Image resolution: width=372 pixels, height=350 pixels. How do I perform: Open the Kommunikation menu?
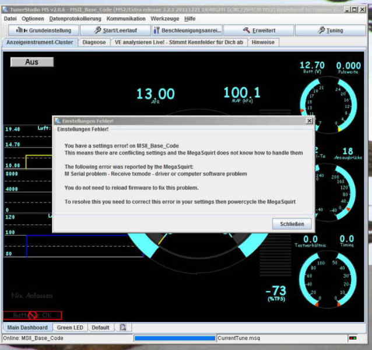126,19
